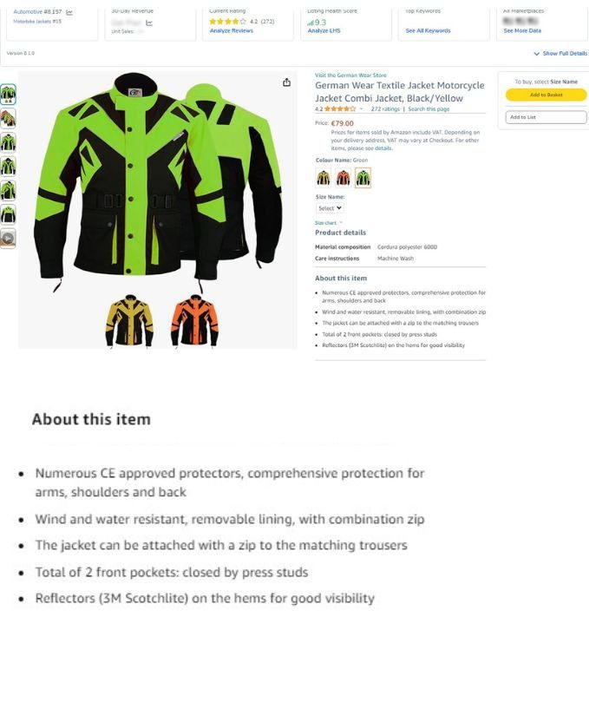The width and height of the screenshot is (589, 722).
Task: Play the product video thumbnail
Action: point(8,238)
